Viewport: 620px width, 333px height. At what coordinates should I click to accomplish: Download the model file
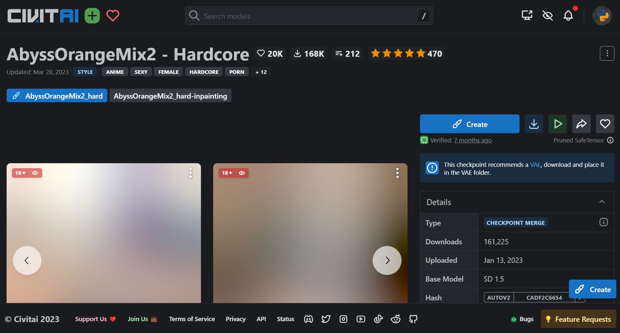pyautogui.click(x=534, y=124)
